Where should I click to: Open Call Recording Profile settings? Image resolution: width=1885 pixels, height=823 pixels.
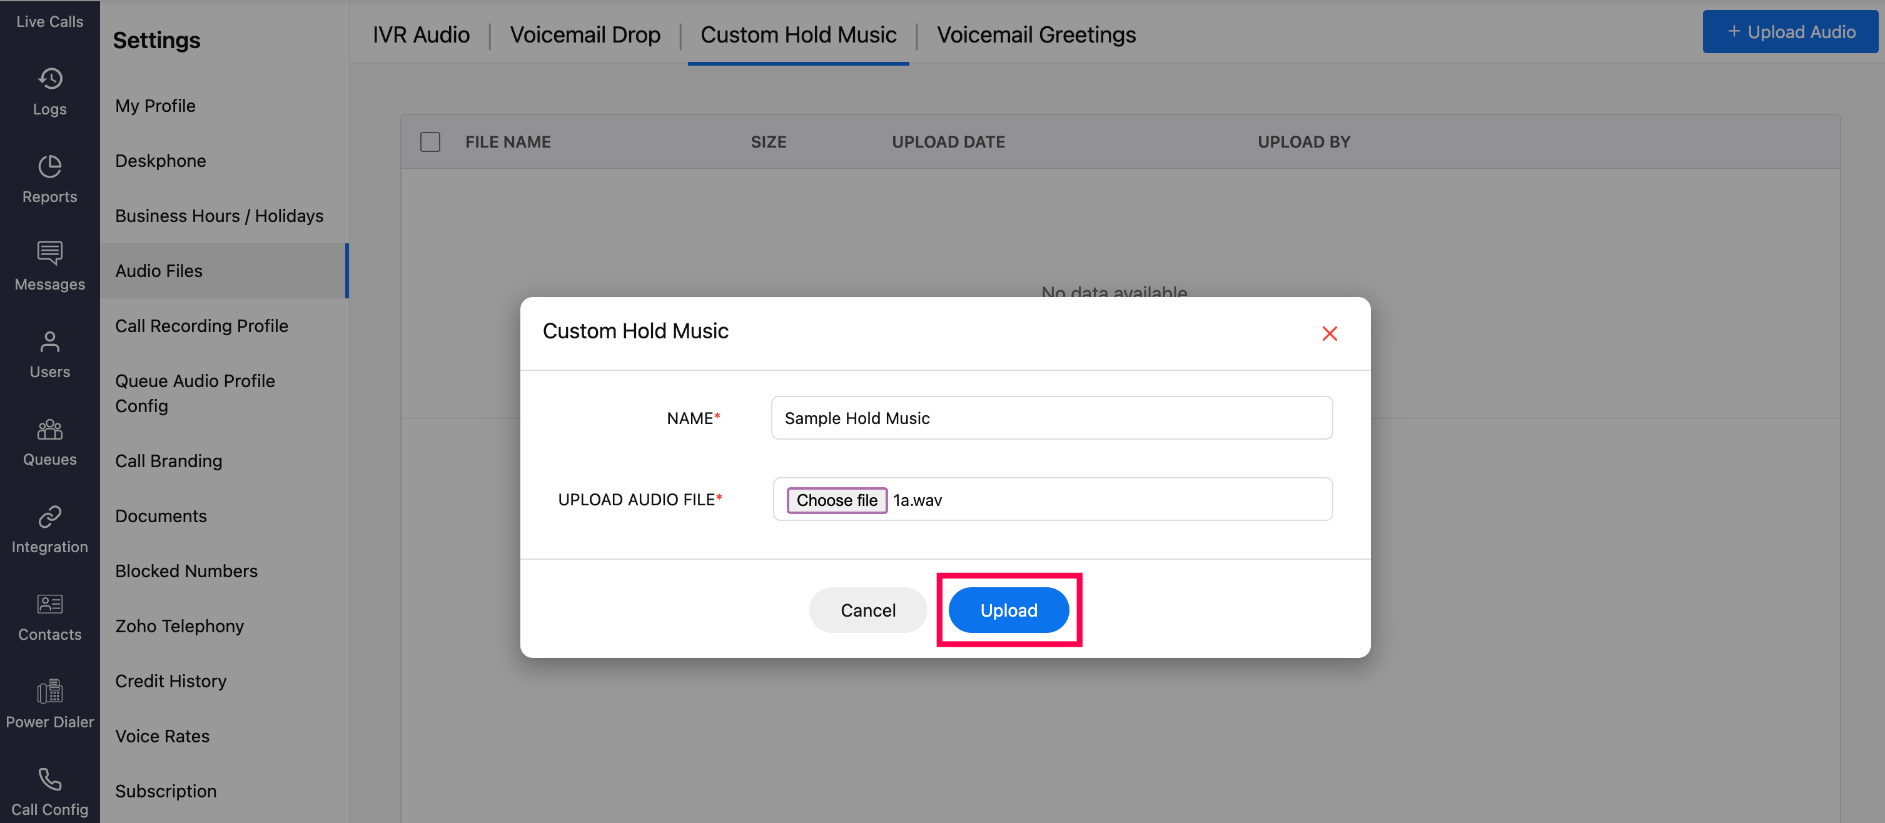[x=201, y=326]
